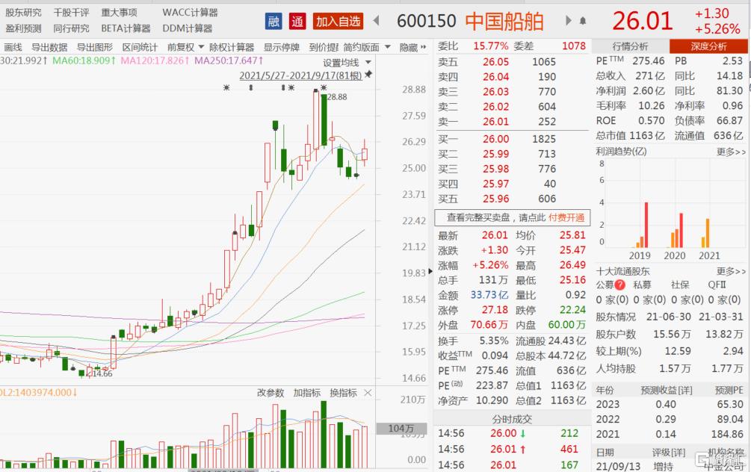Click the 通 Stock Connect icon
This screenshot has width=751, height=472.
[297, 22]
